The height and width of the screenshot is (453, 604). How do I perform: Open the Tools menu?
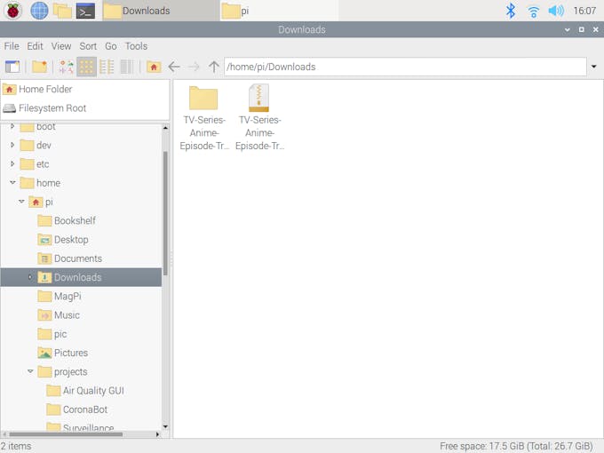[x=136, y=46]
